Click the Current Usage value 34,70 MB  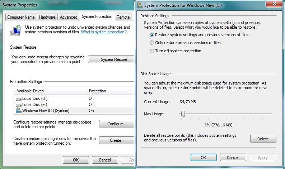[188, 102]
